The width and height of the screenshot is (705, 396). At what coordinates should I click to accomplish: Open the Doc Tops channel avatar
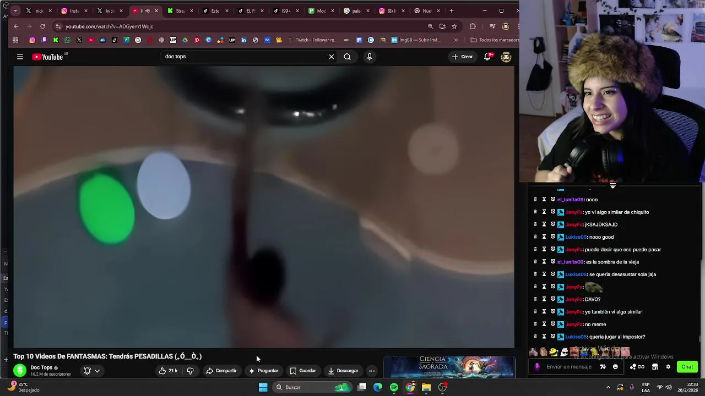click(20, 371)
